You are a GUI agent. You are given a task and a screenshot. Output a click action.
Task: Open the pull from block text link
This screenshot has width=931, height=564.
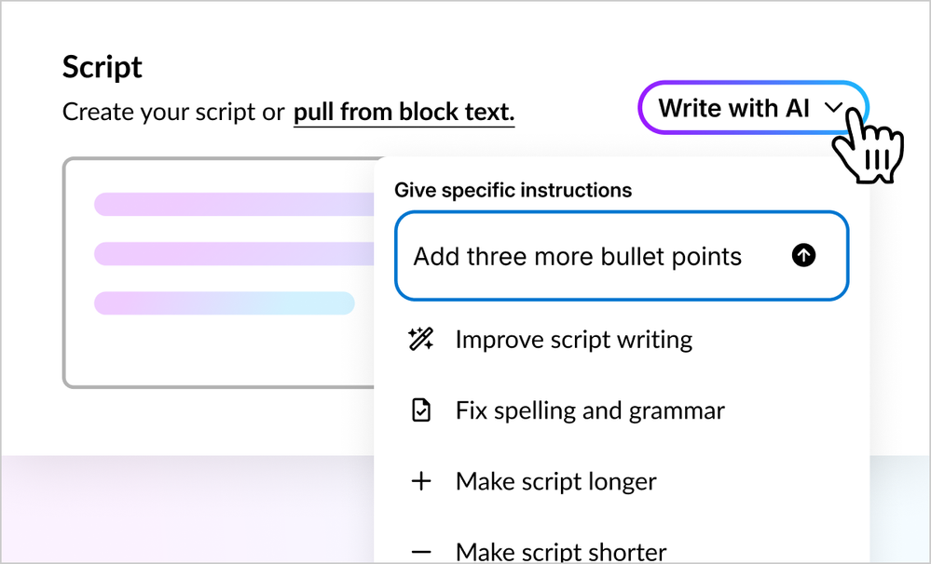404,113
